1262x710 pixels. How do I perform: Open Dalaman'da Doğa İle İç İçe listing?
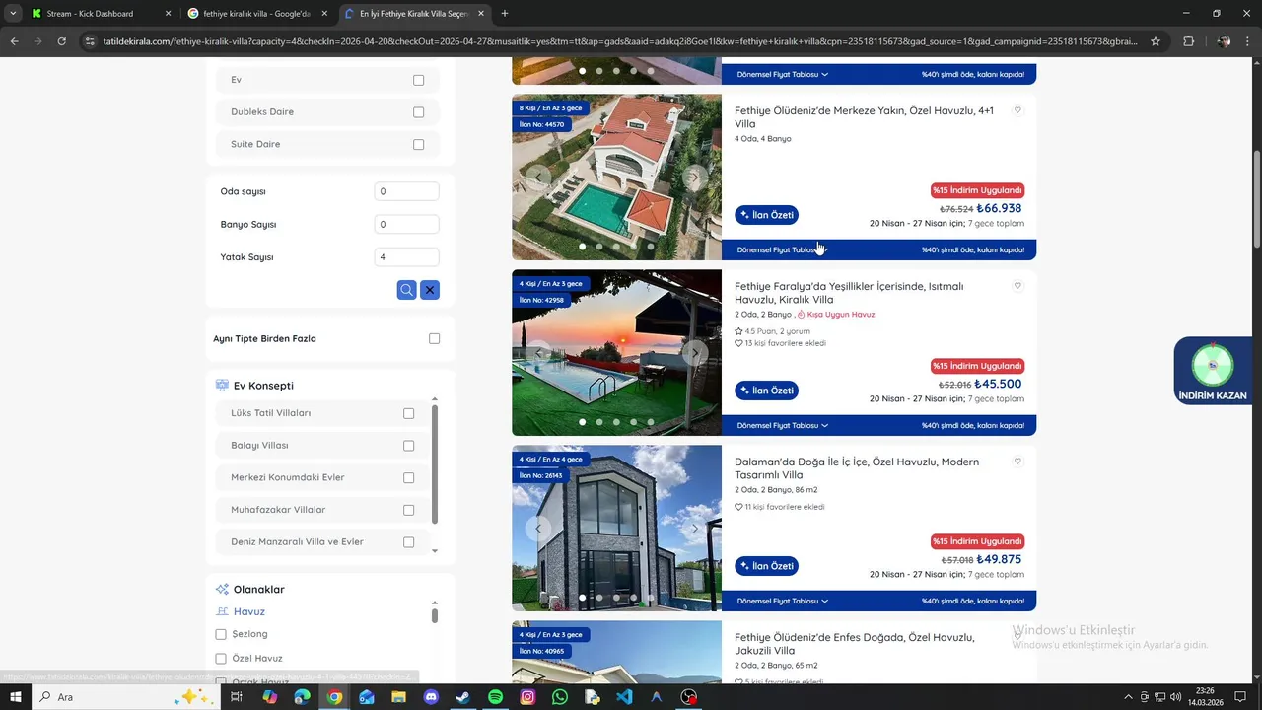pyautogui.click(x=857, y=468)
